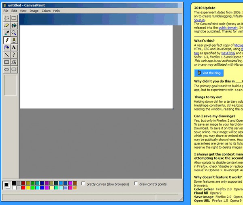Click the CanvasPaint title bar icon
This screenshot has height=205, width=243.
pyautogui.click(x=5, y=5)
